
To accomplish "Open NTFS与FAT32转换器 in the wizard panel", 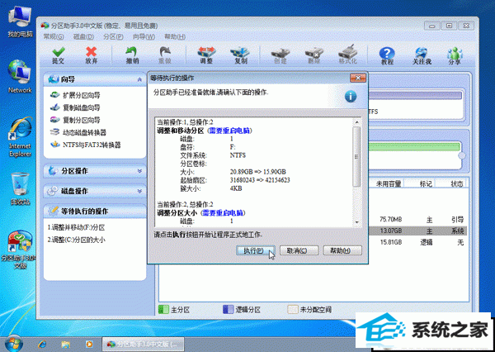I will click(86, 145).
